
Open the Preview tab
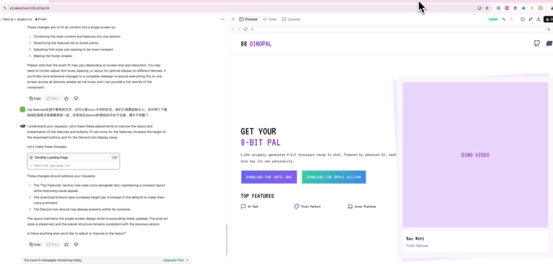click(x=248, y=19)
